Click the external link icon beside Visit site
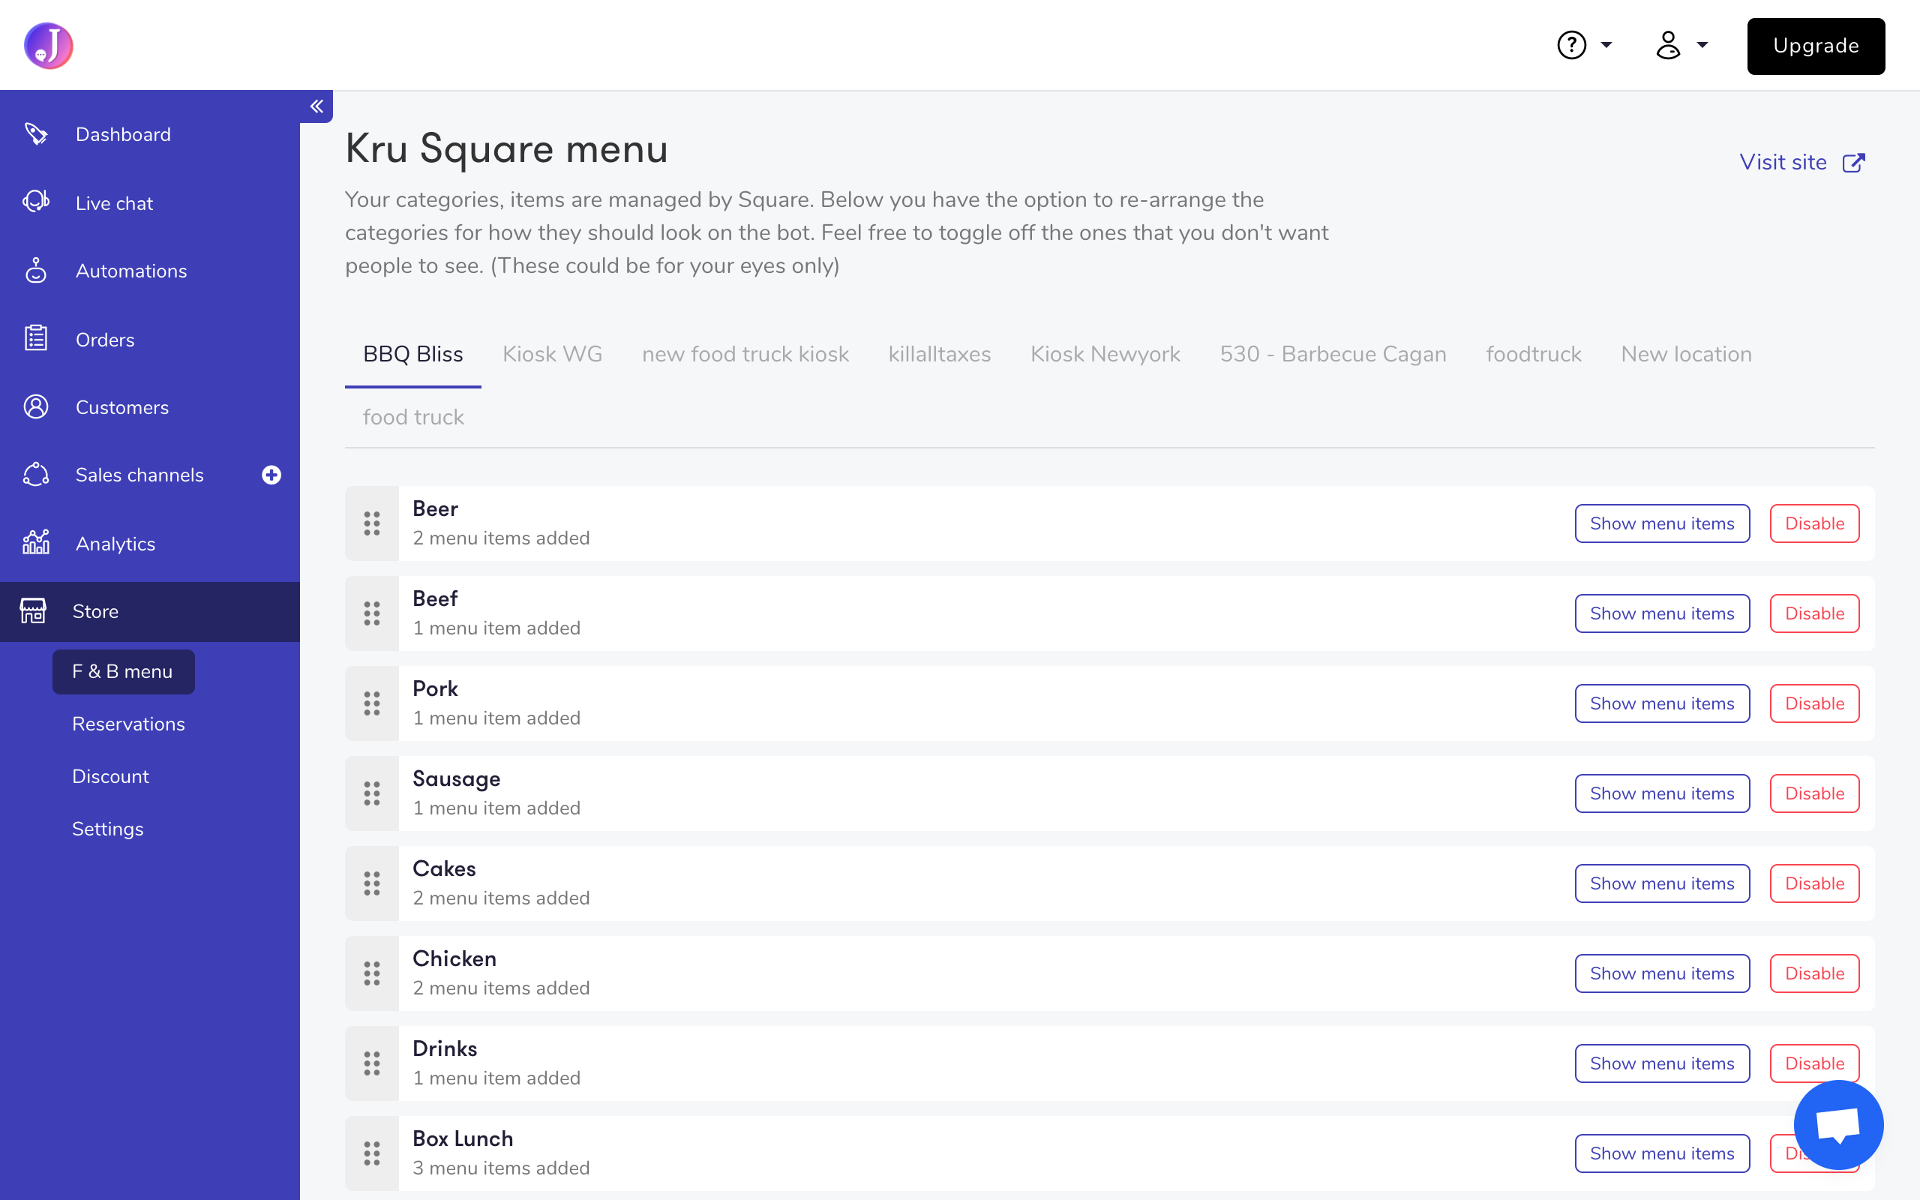This screenshot has height=1200, width=1920. 1853,163
